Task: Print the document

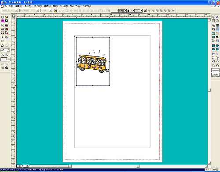Action: click(x=2, y=29)
